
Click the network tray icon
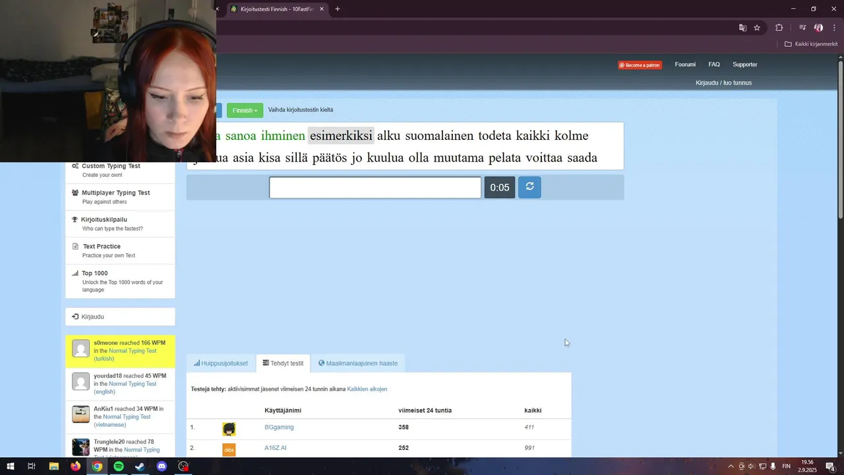[762, 466]
